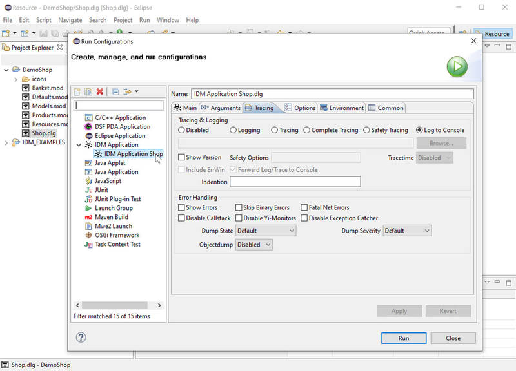The width and height of the screenshot is (516, 371).
Task: Click the Java Applet icon
Action: [x=88, y=163]
